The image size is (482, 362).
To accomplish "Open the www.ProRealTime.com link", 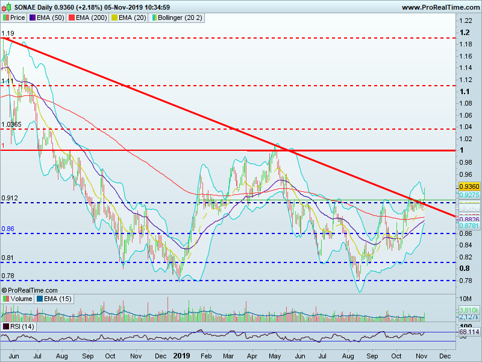I will point(442,7).
